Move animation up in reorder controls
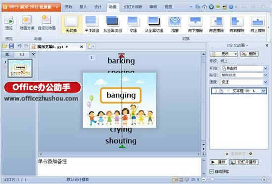Image resolution: width=272 pixels, height=184 pixels. (x=227, y=154)
